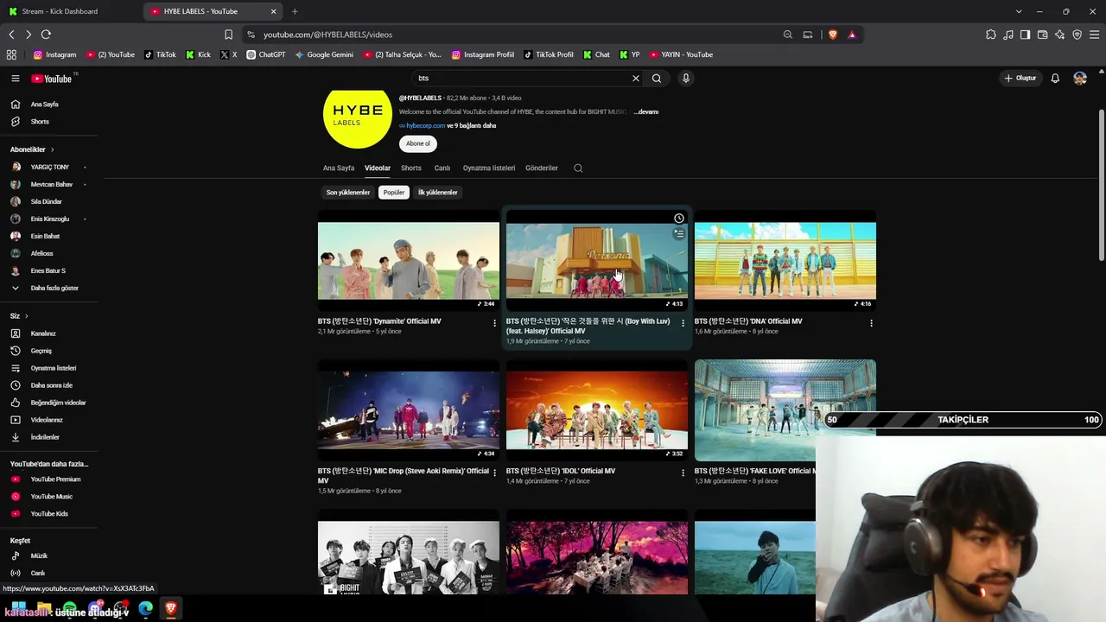Add Boy With Luv to queue
This screenshot has width=1106, height=622.
(679, 233)
